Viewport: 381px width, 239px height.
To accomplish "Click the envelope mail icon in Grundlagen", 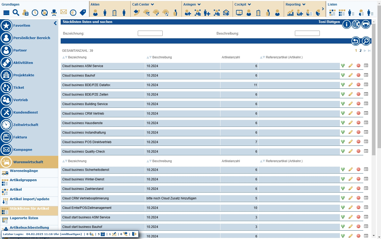I will (63, 12).
